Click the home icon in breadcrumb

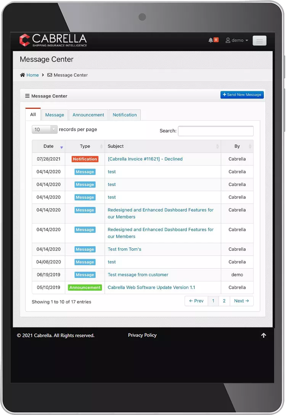[x=22, y=75]
